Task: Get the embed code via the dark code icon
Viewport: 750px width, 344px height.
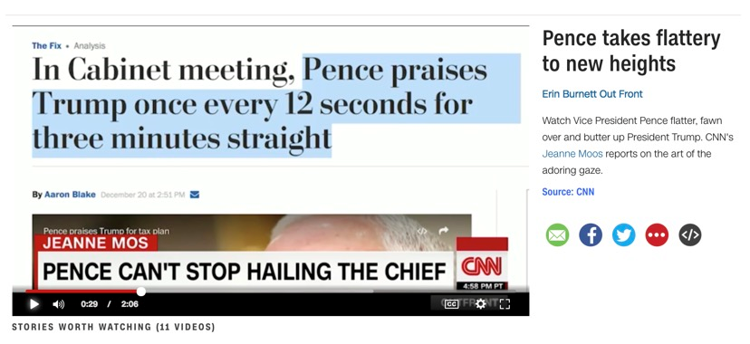Action: 690,235
